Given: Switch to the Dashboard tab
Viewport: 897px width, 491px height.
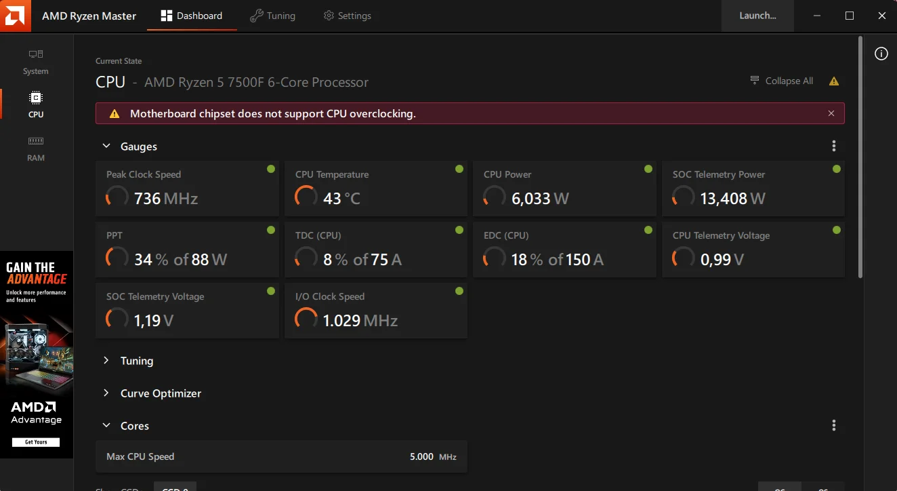Looking at the screenshot, I should (192, 16).
